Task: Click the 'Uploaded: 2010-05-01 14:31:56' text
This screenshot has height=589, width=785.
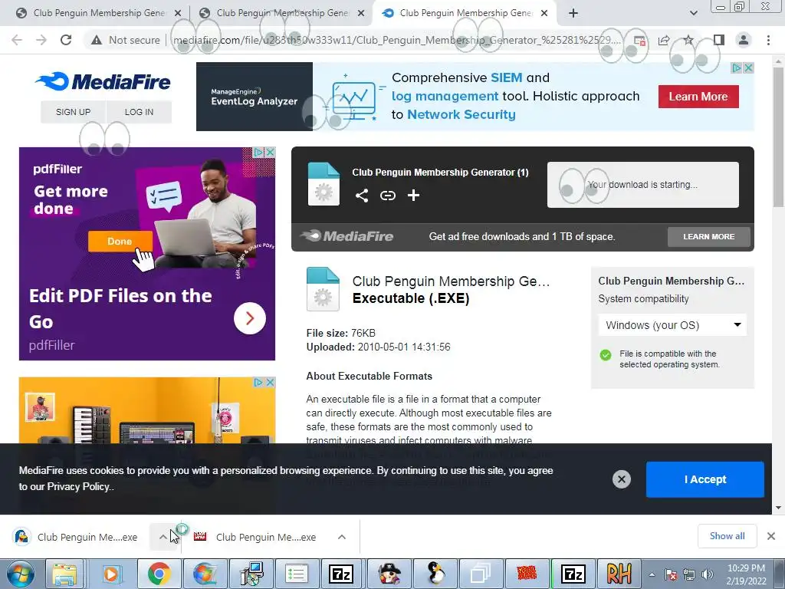Action: point(379,347)
